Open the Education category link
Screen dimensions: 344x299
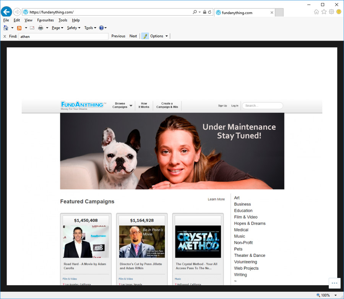click(x=243, y=211)
